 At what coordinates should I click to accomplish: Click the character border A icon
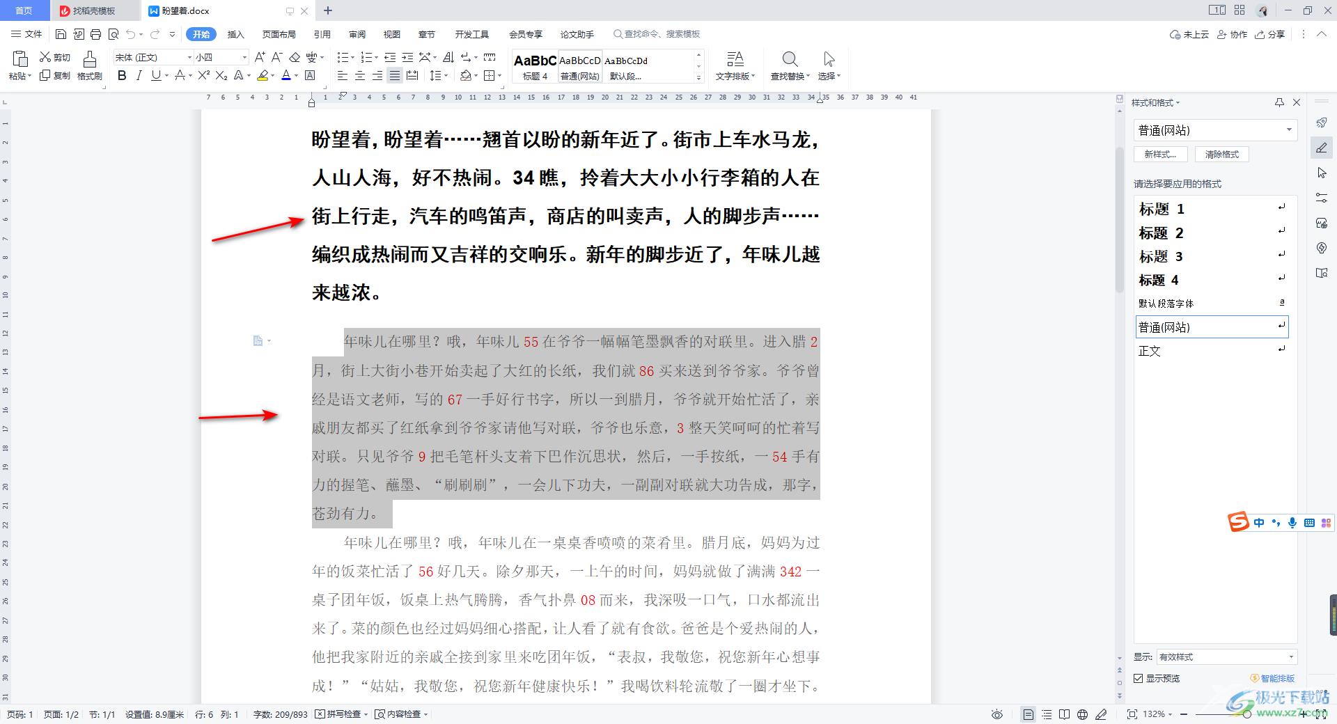coord(311,75)
